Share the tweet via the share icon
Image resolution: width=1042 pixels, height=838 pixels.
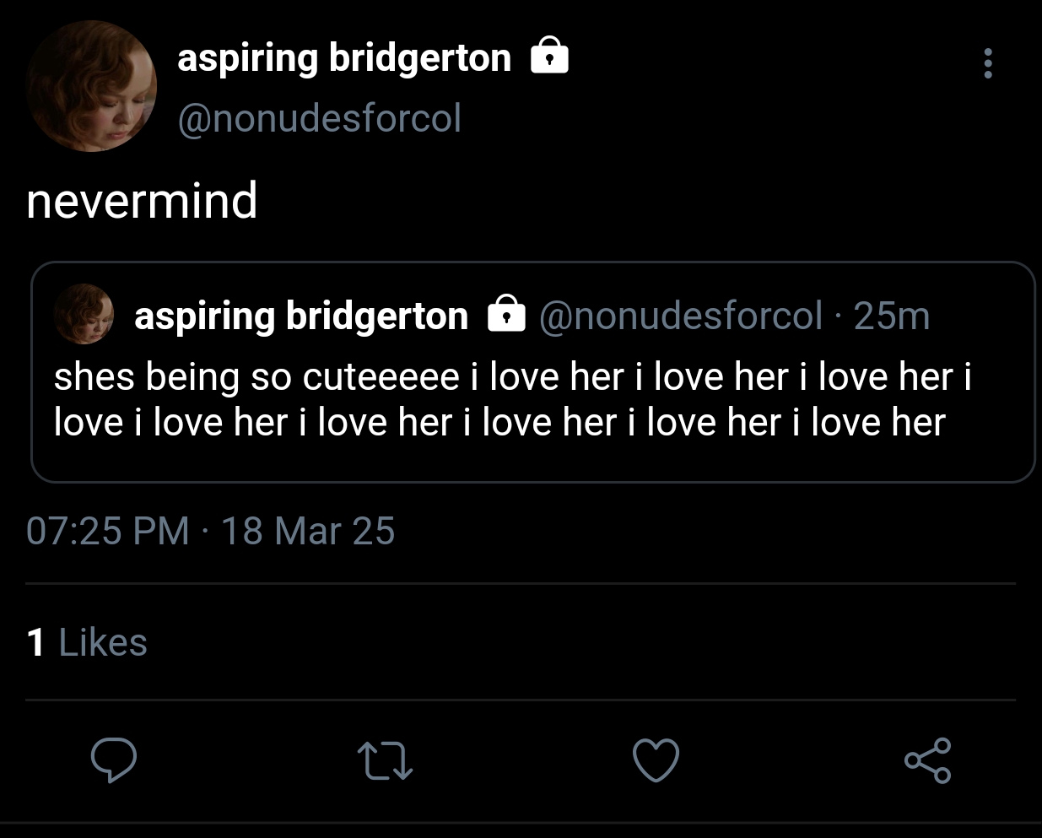927,760
